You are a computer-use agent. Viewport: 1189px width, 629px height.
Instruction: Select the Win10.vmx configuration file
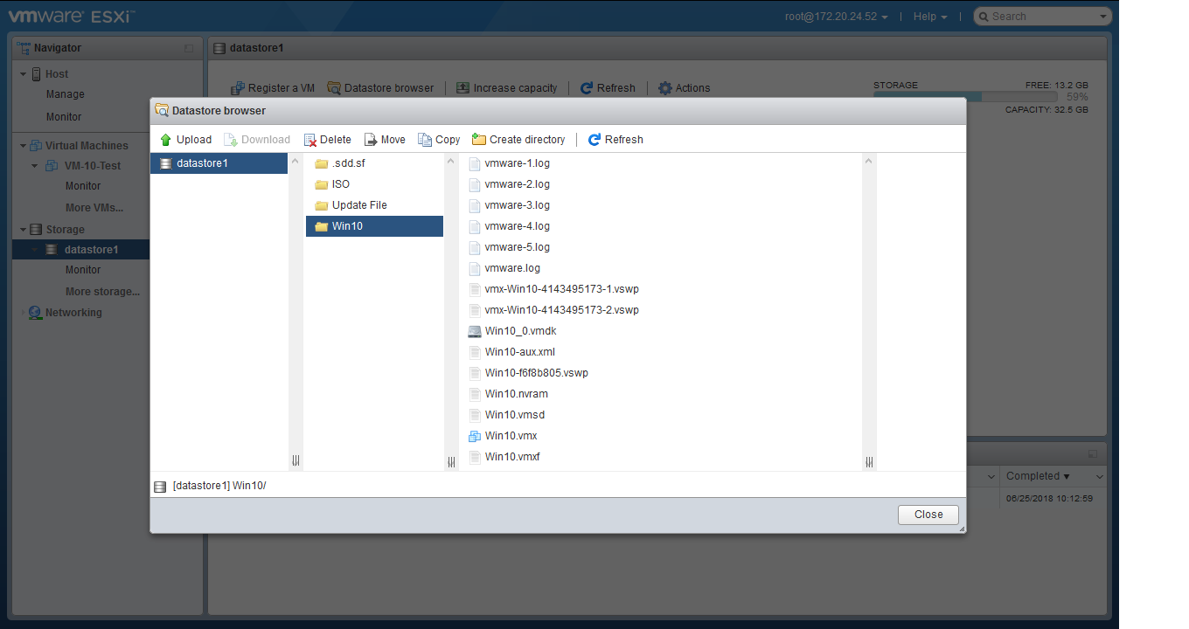(x=511, y=436)
